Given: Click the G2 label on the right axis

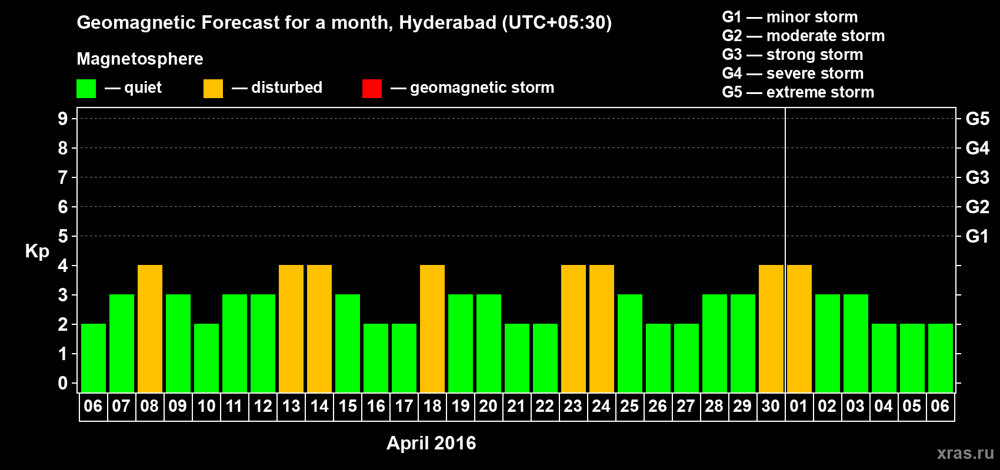Looking at the screenshot, I should [x=977, y=207].
